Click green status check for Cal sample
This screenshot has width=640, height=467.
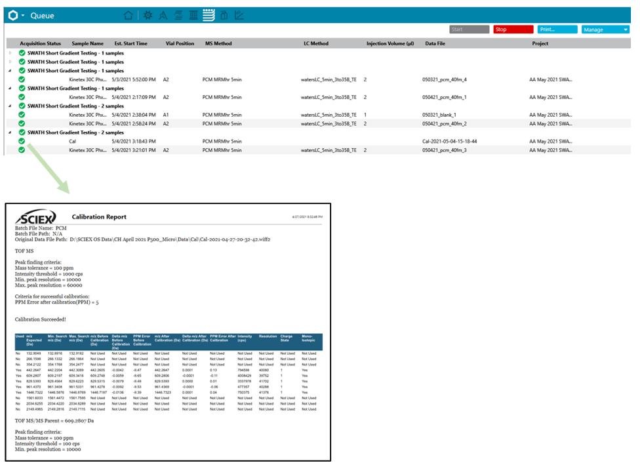tap(22, 141)
